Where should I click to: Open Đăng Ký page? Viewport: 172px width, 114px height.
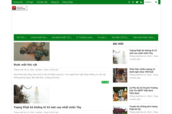click(x=55, y=2)
